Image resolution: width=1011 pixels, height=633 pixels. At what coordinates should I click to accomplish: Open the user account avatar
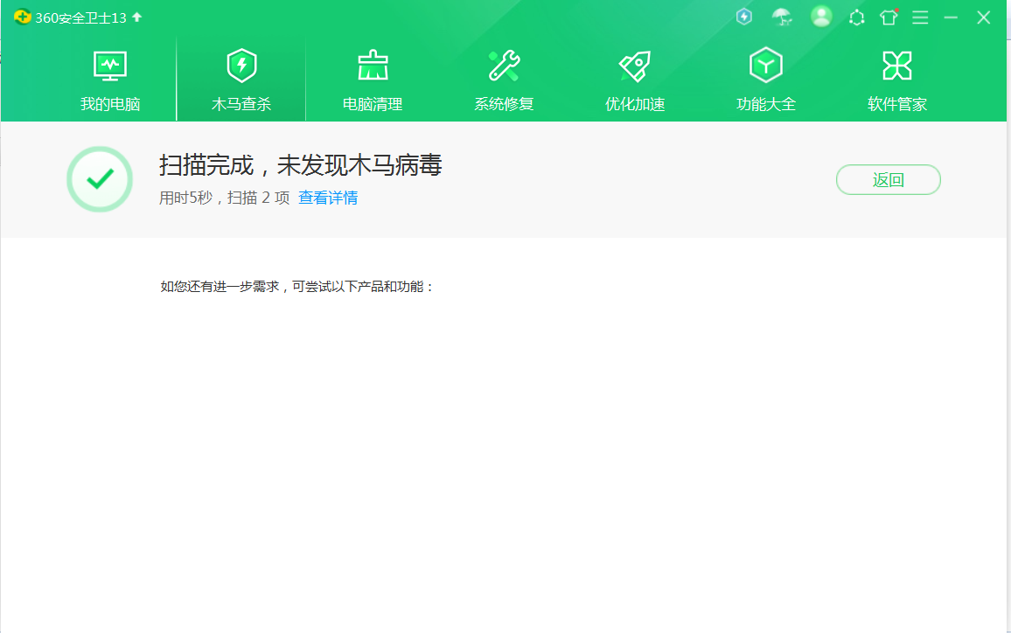(x=821, y=17)
